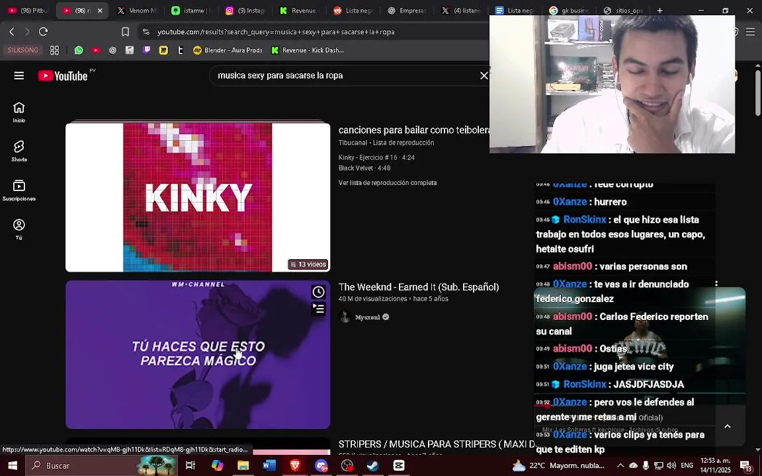Open the KINKY playlist thumbnail
762x476 pixels.
[198, 197]
